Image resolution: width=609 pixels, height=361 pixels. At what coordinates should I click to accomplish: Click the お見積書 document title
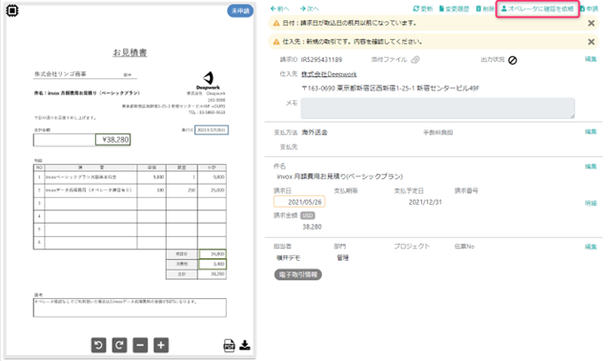pyautogui.click(x=130, y=52)
